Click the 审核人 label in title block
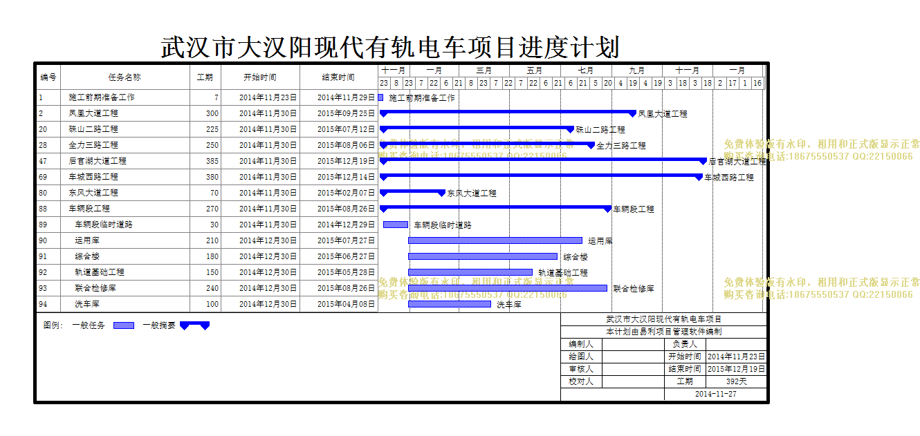The width and height of the screenshot is (920, 436). click(x=581, y=369)
